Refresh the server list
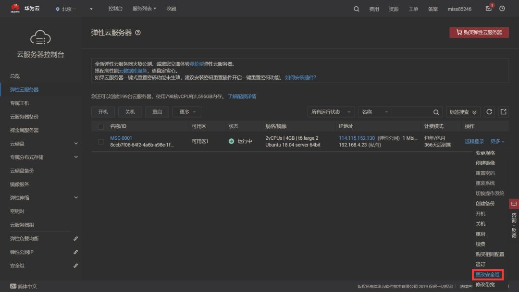 tap(489, 112)
